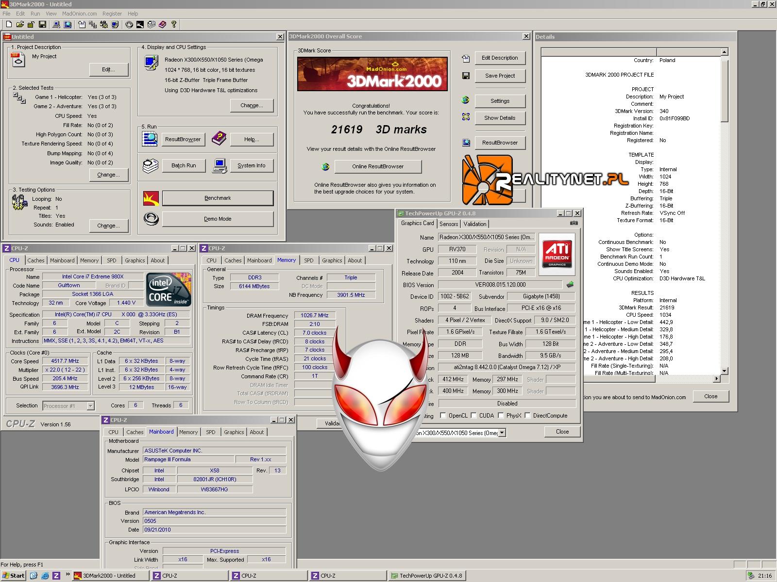Click the CPU-Z quick launch icon in taskbar
The image size is (777, 582).
point(56,576)
